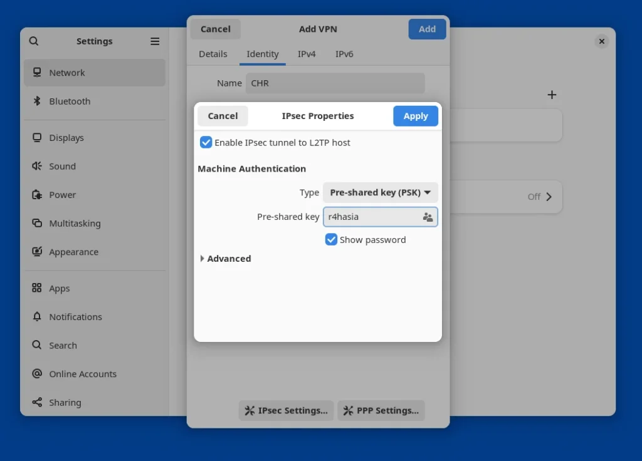Click the Sound speaker icon
This screenshot has width=642, height=461.
(x=37, y=167)
